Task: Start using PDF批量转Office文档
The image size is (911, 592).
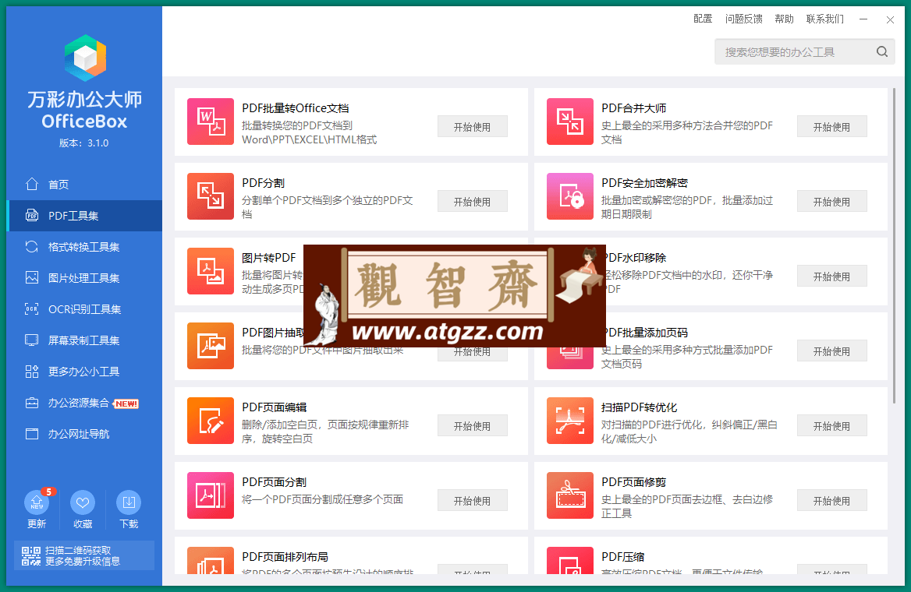Action: (x=473, y=126)
